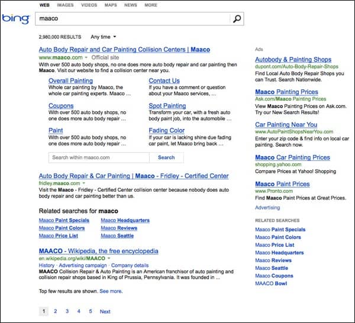355x323 pixels.
Task: Open the Contact Us sitelink
Action: click(164, 81)
